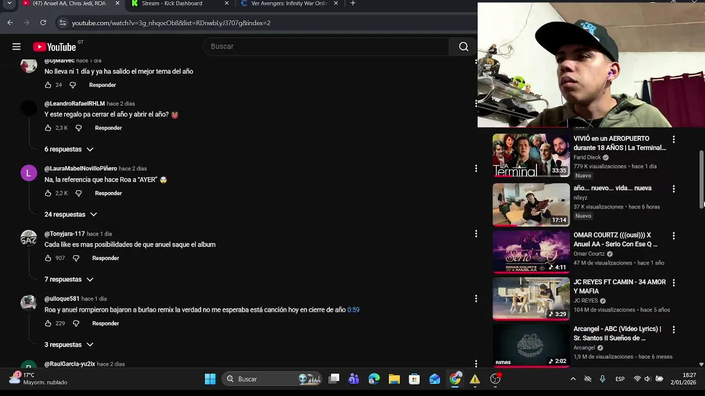
Task: Open more options for OMAR COURTZ video
Action: [x=674, y=236]
